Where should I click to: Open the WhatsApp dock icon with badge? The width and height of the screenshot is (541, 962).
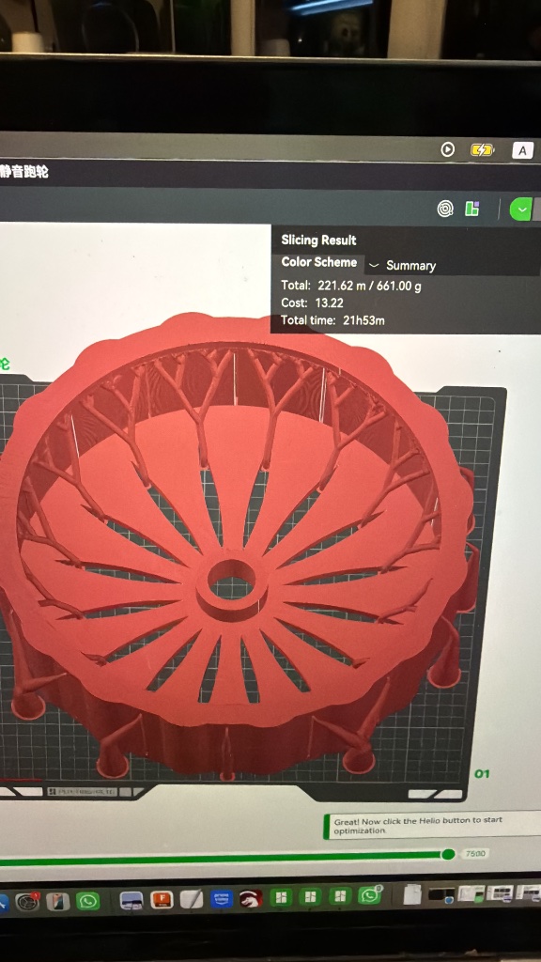pyautogui.click(x=370, y=895)
